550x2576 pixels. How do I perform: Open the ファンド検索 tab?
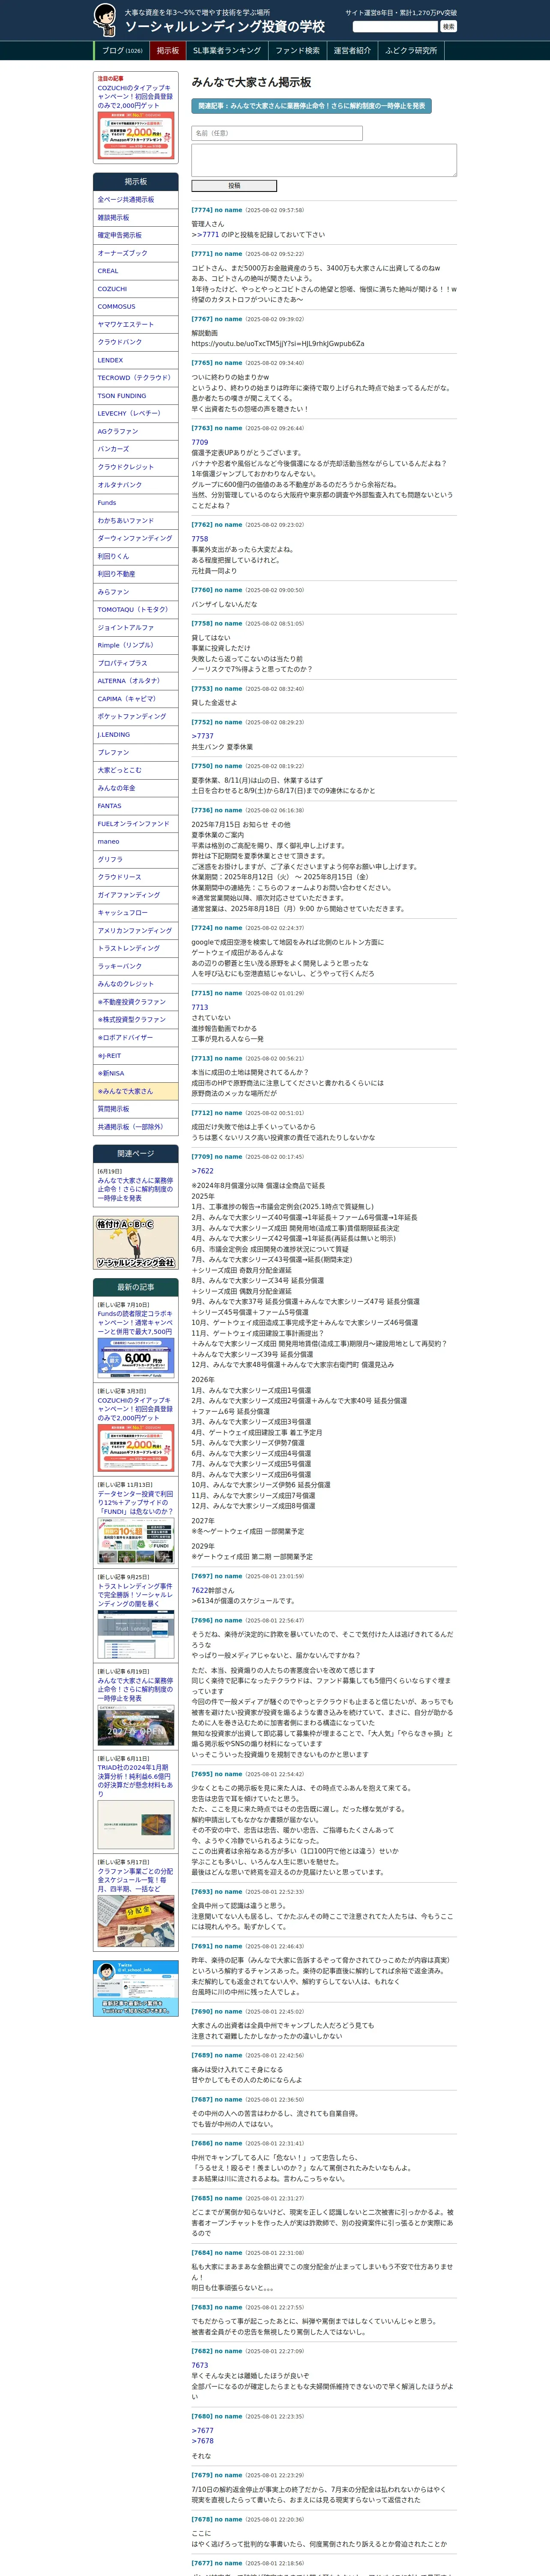coord(297,51)
